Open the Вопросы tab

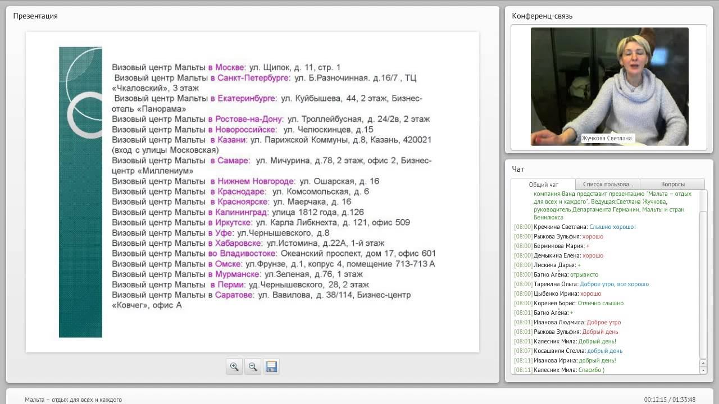pyautogui.click(x=672, y=184)
